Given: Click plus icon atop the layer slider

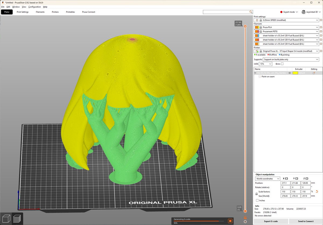Looking at the screenshot, I should click(245, 26).
